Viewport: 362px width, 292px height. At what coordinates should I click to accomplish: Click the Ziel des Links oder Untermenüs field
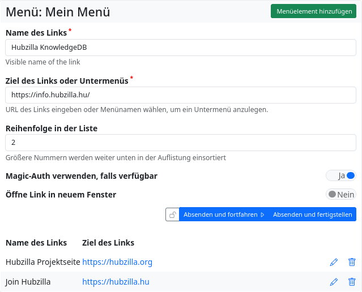click(x=181, y=95)
